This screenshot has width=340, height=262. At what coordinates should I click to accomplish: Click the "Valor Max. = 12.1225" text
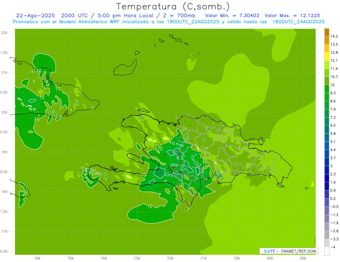point(292,16)
